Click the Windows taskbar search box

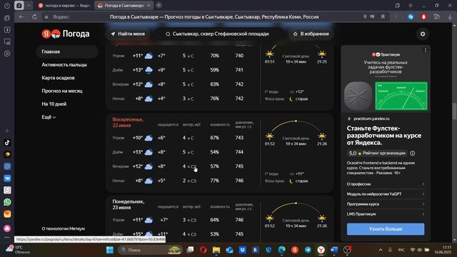[150, 250]
